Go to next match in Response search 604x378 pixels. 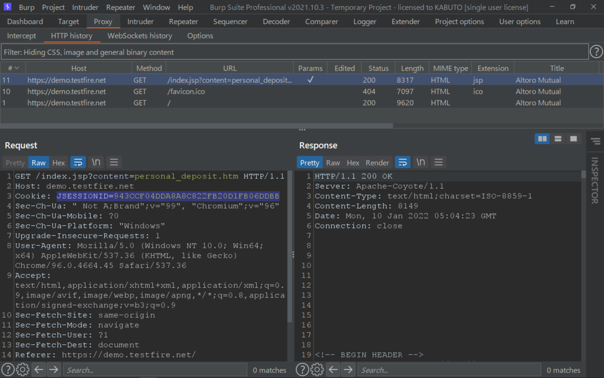[348, 370]
